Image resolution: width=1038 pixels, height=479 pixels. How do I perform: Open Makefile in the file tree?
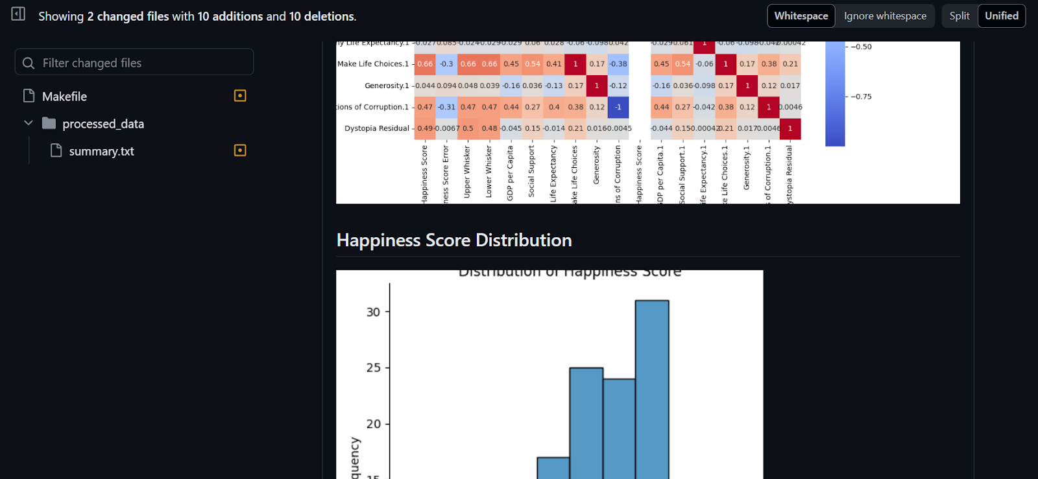coord(64,97)
